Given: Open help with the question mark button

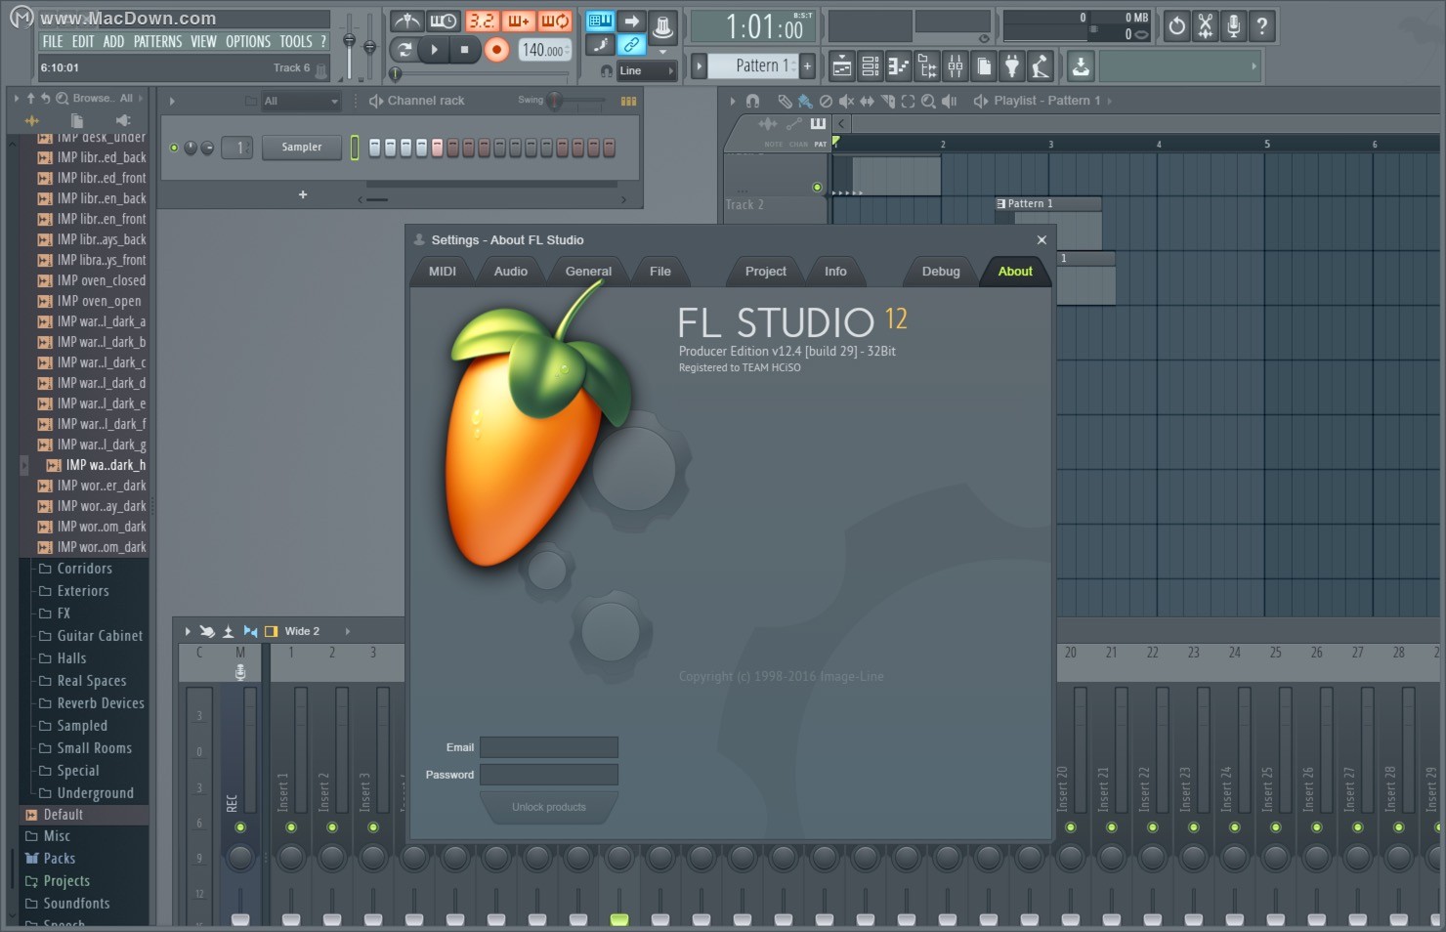Looking at the screenshot, I should (1262, 26).
